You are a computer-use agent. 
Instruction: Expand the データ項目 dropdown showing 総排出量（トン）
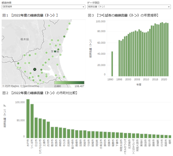129,6
